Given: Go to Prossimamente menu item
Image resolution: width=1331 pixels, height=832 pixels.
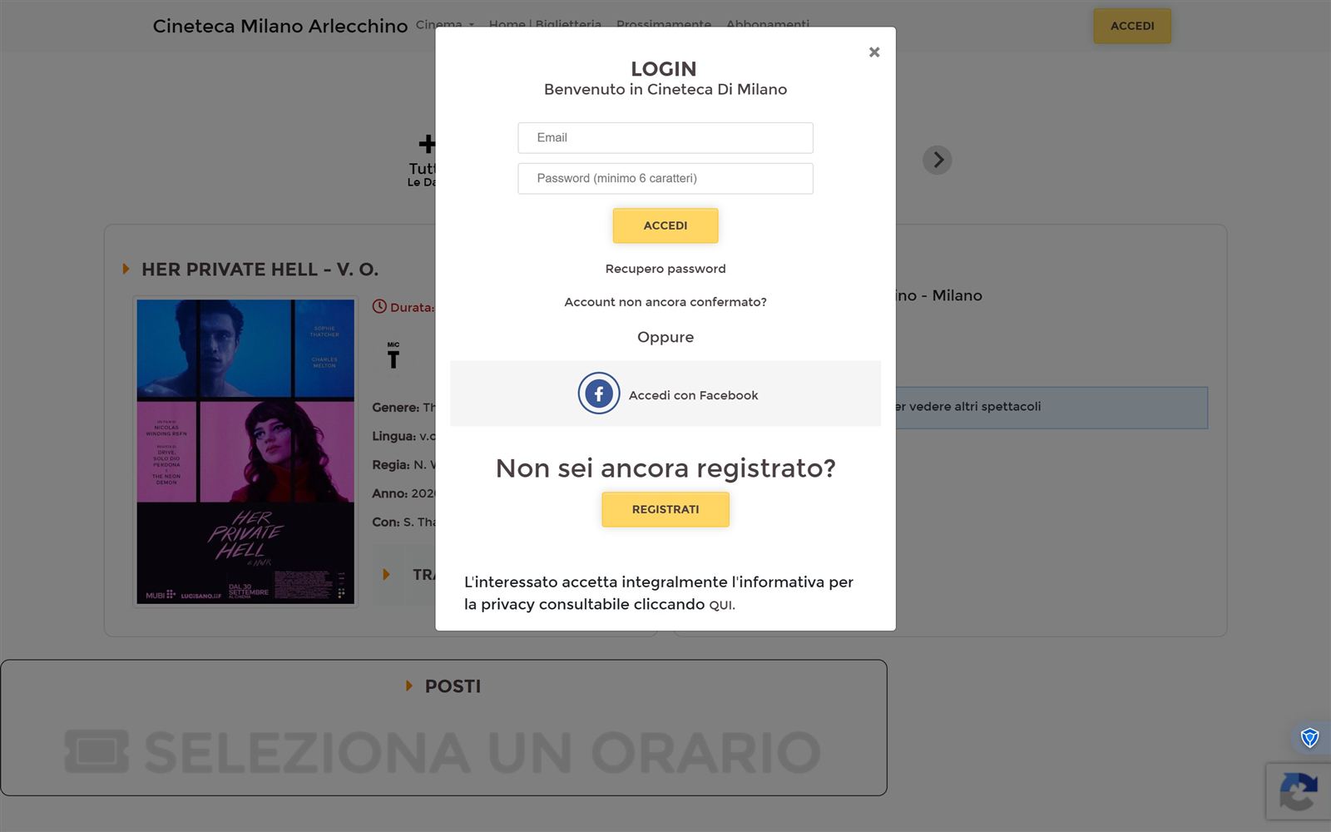Looking at the screenshot, I should click(664, 24).
